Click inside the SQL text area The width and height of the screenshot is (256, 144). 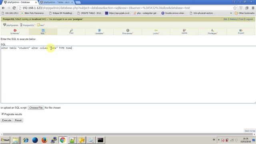(128, 75)
